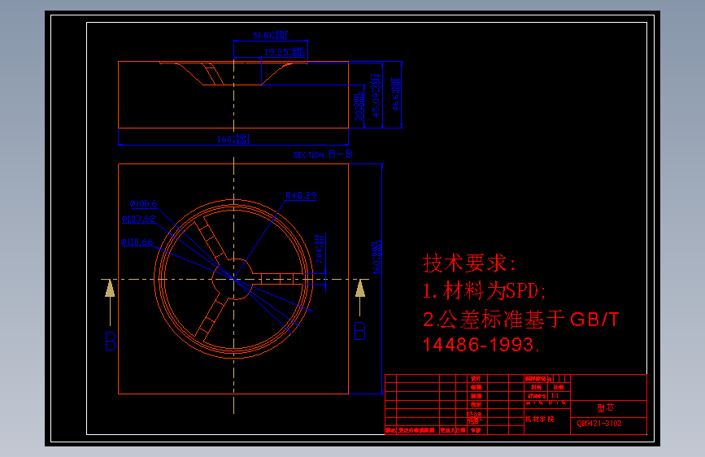This screenshot has height=457, width=705.
Task: Click the right section arrow head
Action: click(359, 289)
